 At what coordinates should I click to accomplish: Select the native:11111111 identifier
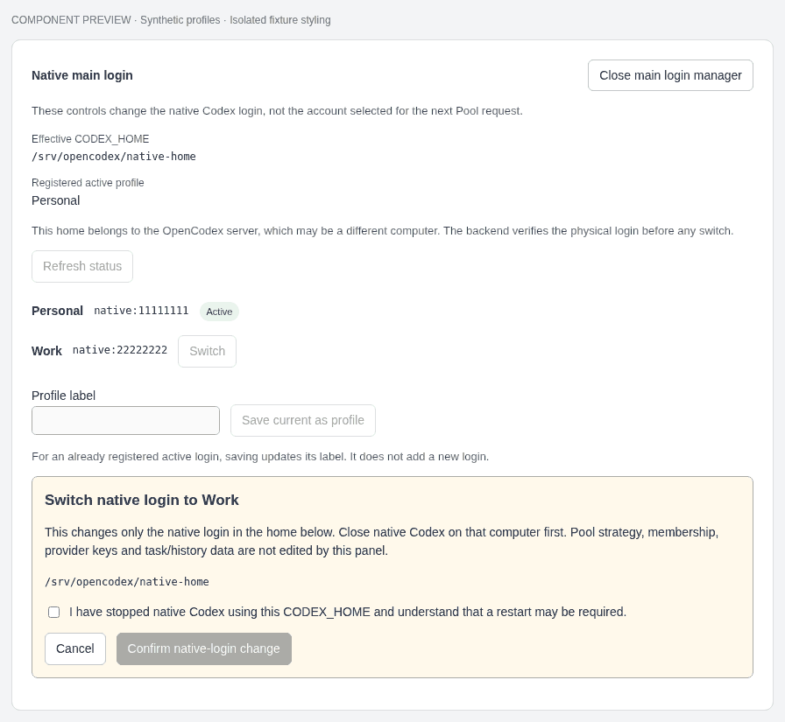coord(141,311)
